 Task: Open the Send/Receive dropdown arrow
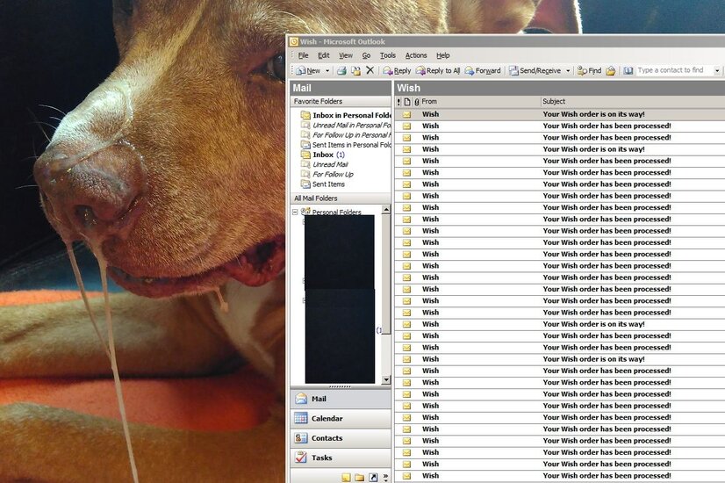[x=568, y=71]
